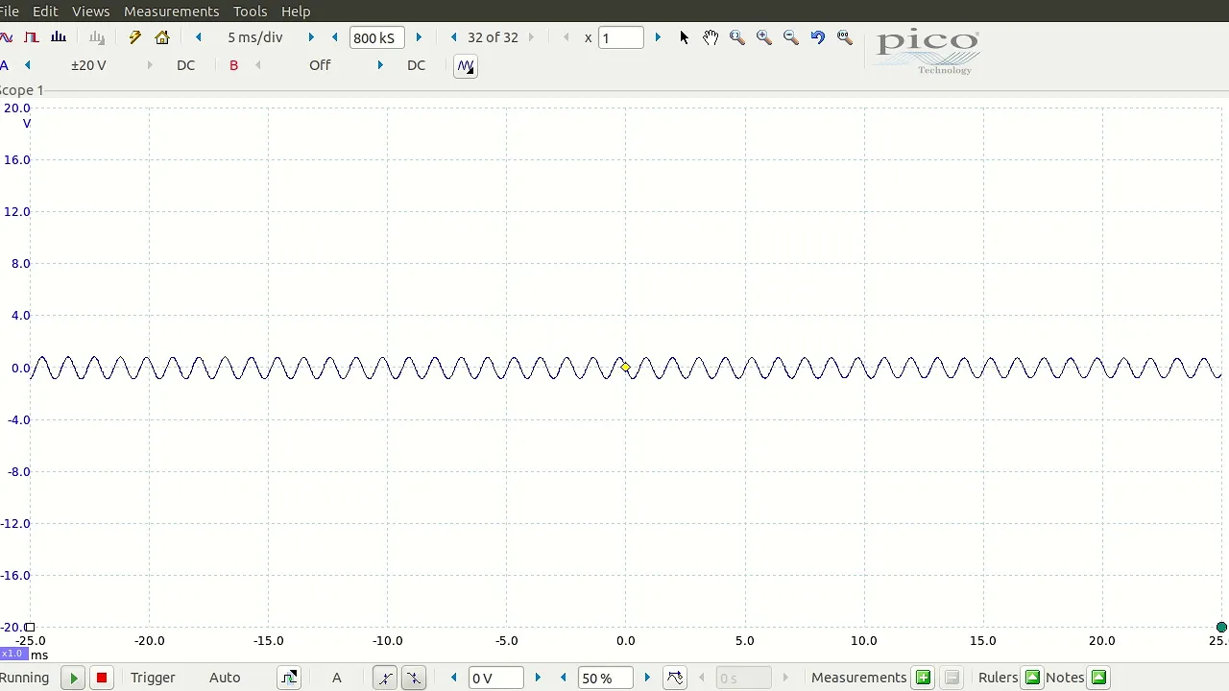Switch to spectrum mode icon

(x=59, y=37)
